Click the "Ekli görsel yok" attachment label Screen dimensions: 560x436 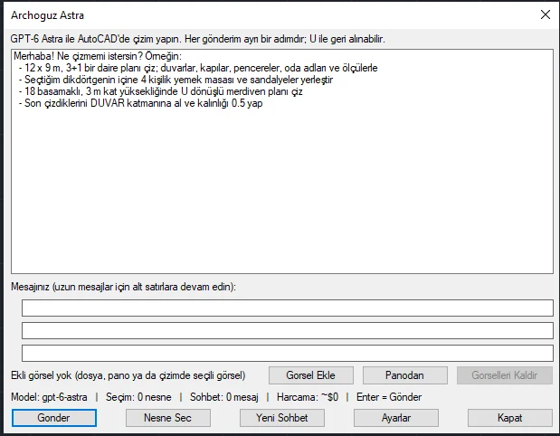(128, 375)
